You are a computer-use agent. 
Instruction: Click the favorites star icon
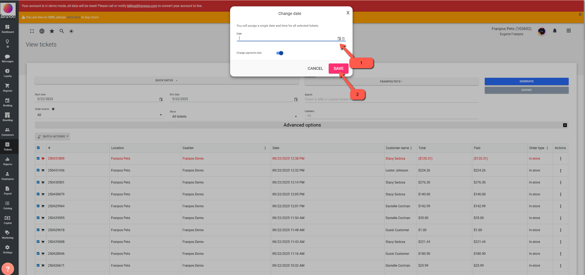tap(52, 31)
